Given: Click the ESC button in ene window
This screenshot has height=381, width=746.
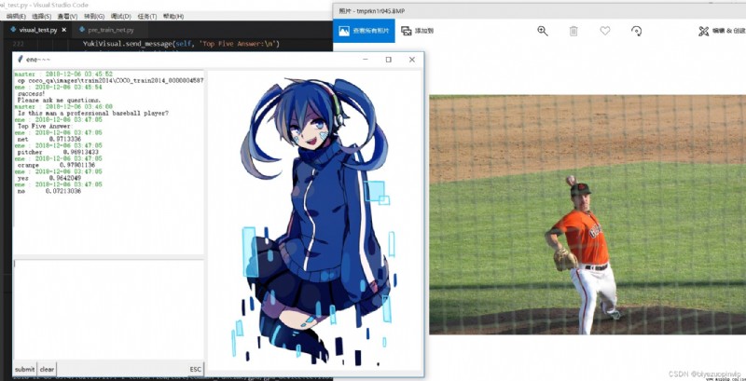Looking at the screenshot, I should point(196,369).
